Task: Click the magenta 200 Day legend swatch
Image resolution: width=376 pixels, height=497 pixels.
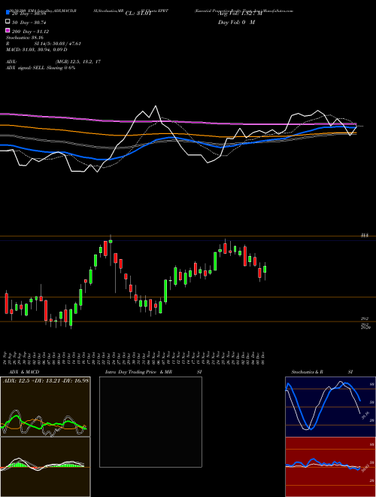Action: [8, 30]
